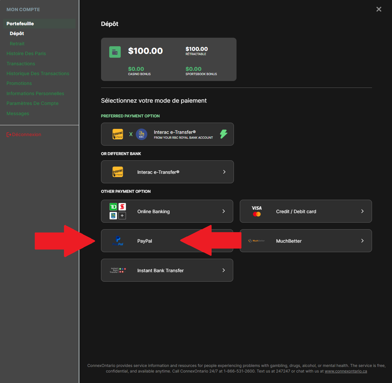Click the MuchBetter logo icon
392x383 pixels.
pyautogui.click(x=257, y=241)
